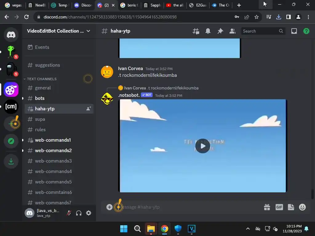Switch to the boris browser tab
315x236 pixels.
click(130, 5)
